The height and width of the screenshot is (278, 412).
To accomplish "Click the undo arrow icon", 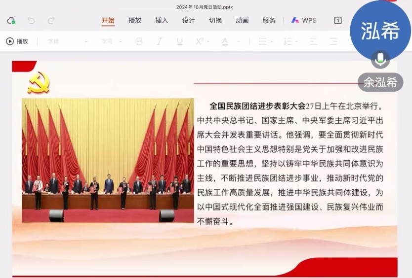I will pyautogui.click(x=31, y=21).
